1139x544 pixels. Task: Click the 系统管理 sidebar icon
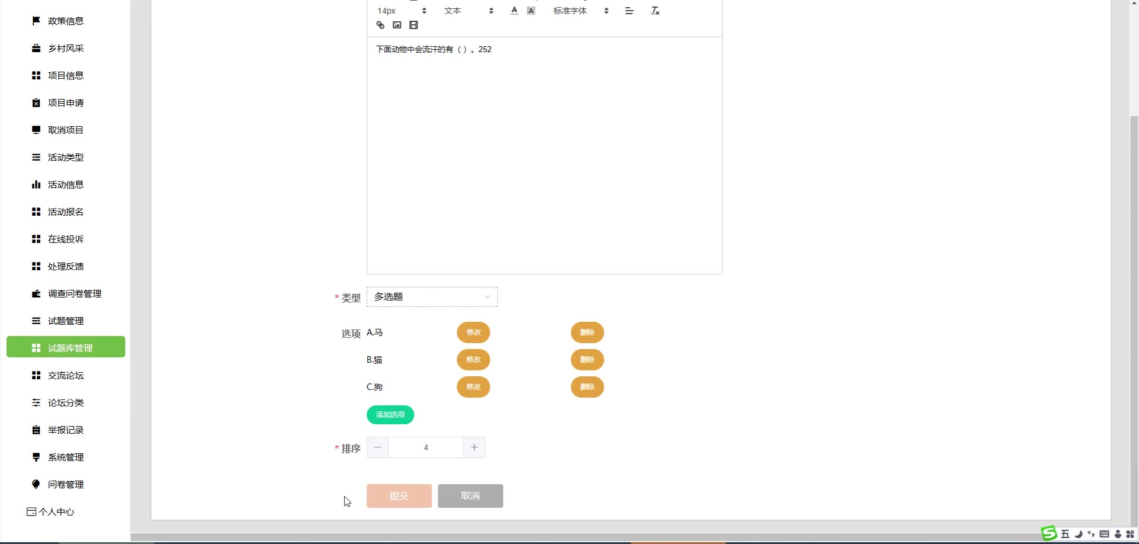(36, 457)
